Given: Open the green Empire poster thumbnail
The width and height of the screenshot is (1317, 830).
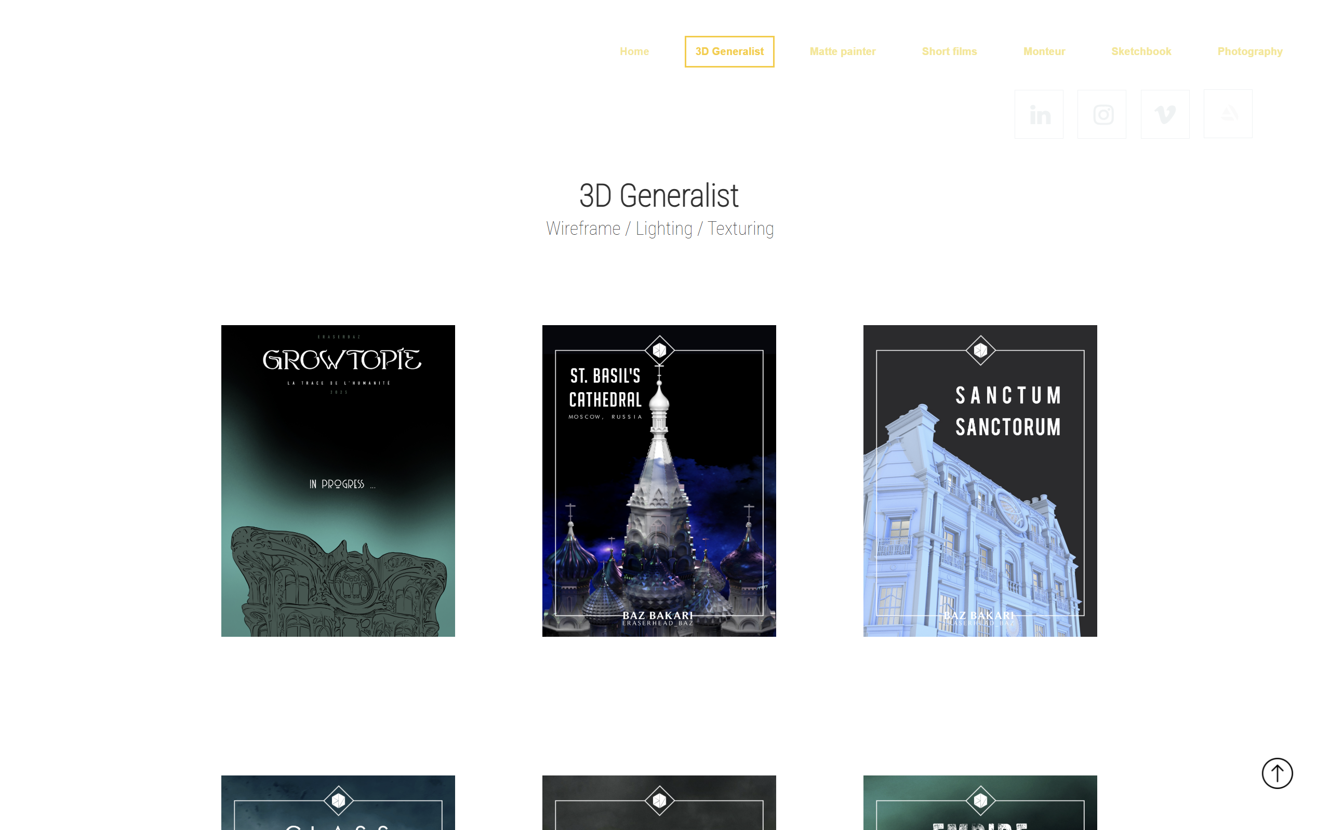Looking at the screenshot, I should (x=980, y=802).
